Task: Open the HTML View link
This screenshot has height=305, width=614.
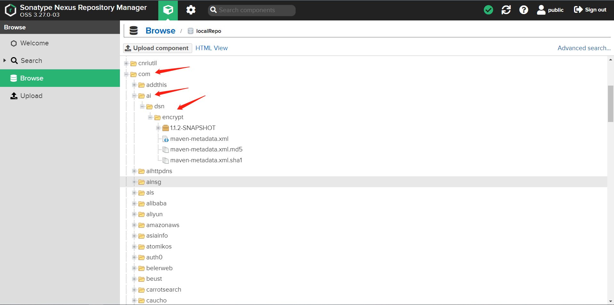Action: [212, 48]
